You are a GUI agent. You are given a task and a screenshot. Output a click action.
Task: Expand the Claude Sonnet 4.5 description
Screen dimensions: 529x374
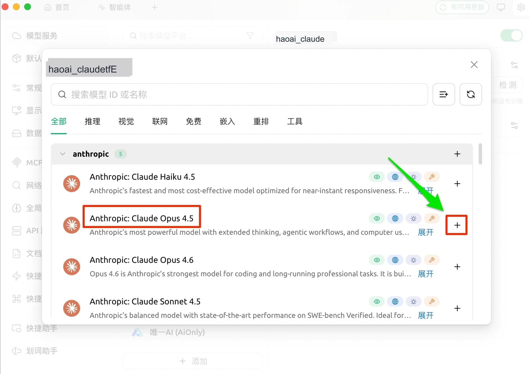click(426, 315)
